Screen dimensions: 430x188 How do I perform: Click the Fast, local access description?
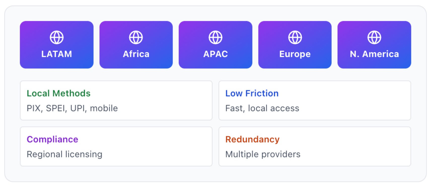coord(262,108)
